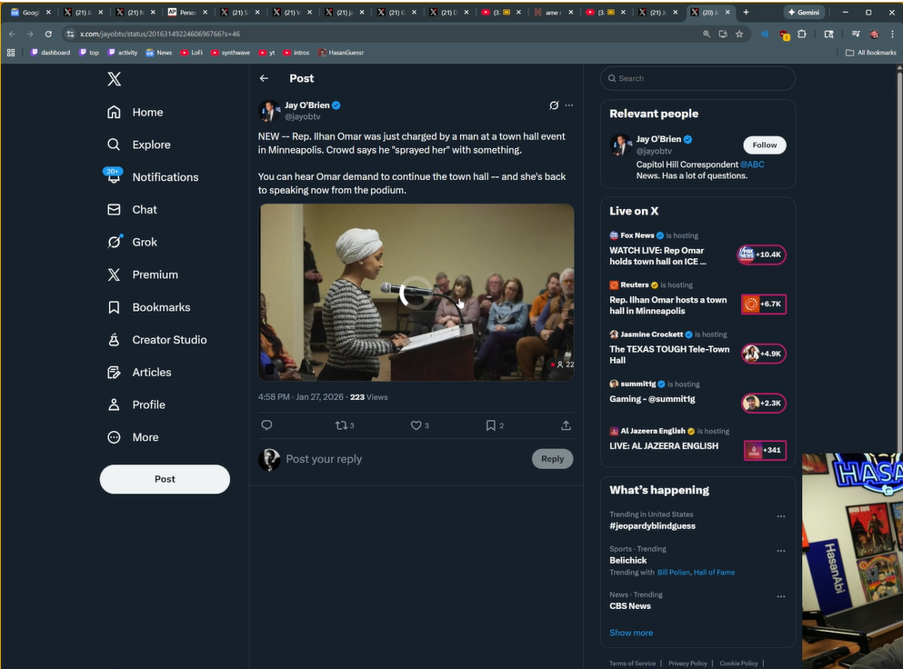The image size is (903, 669).
Task: Open Jay O'Brien's profile avatar on the post
Action: pyautogui.click(x=269, y=111)
